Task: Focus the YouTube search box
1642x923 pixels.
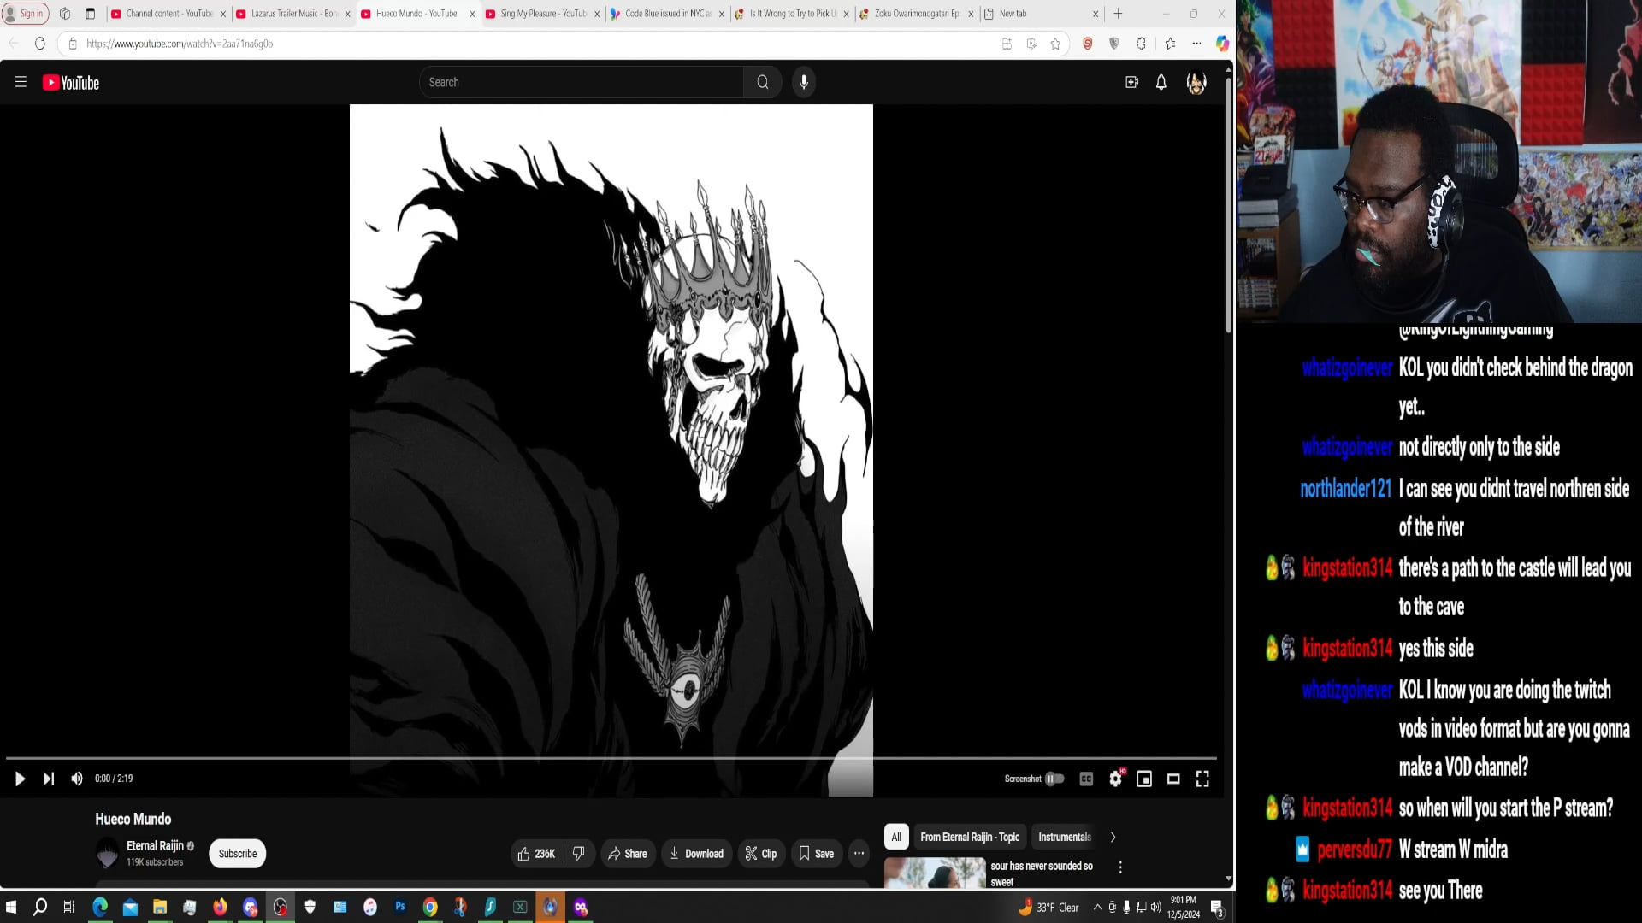Action: pos(582,82)
